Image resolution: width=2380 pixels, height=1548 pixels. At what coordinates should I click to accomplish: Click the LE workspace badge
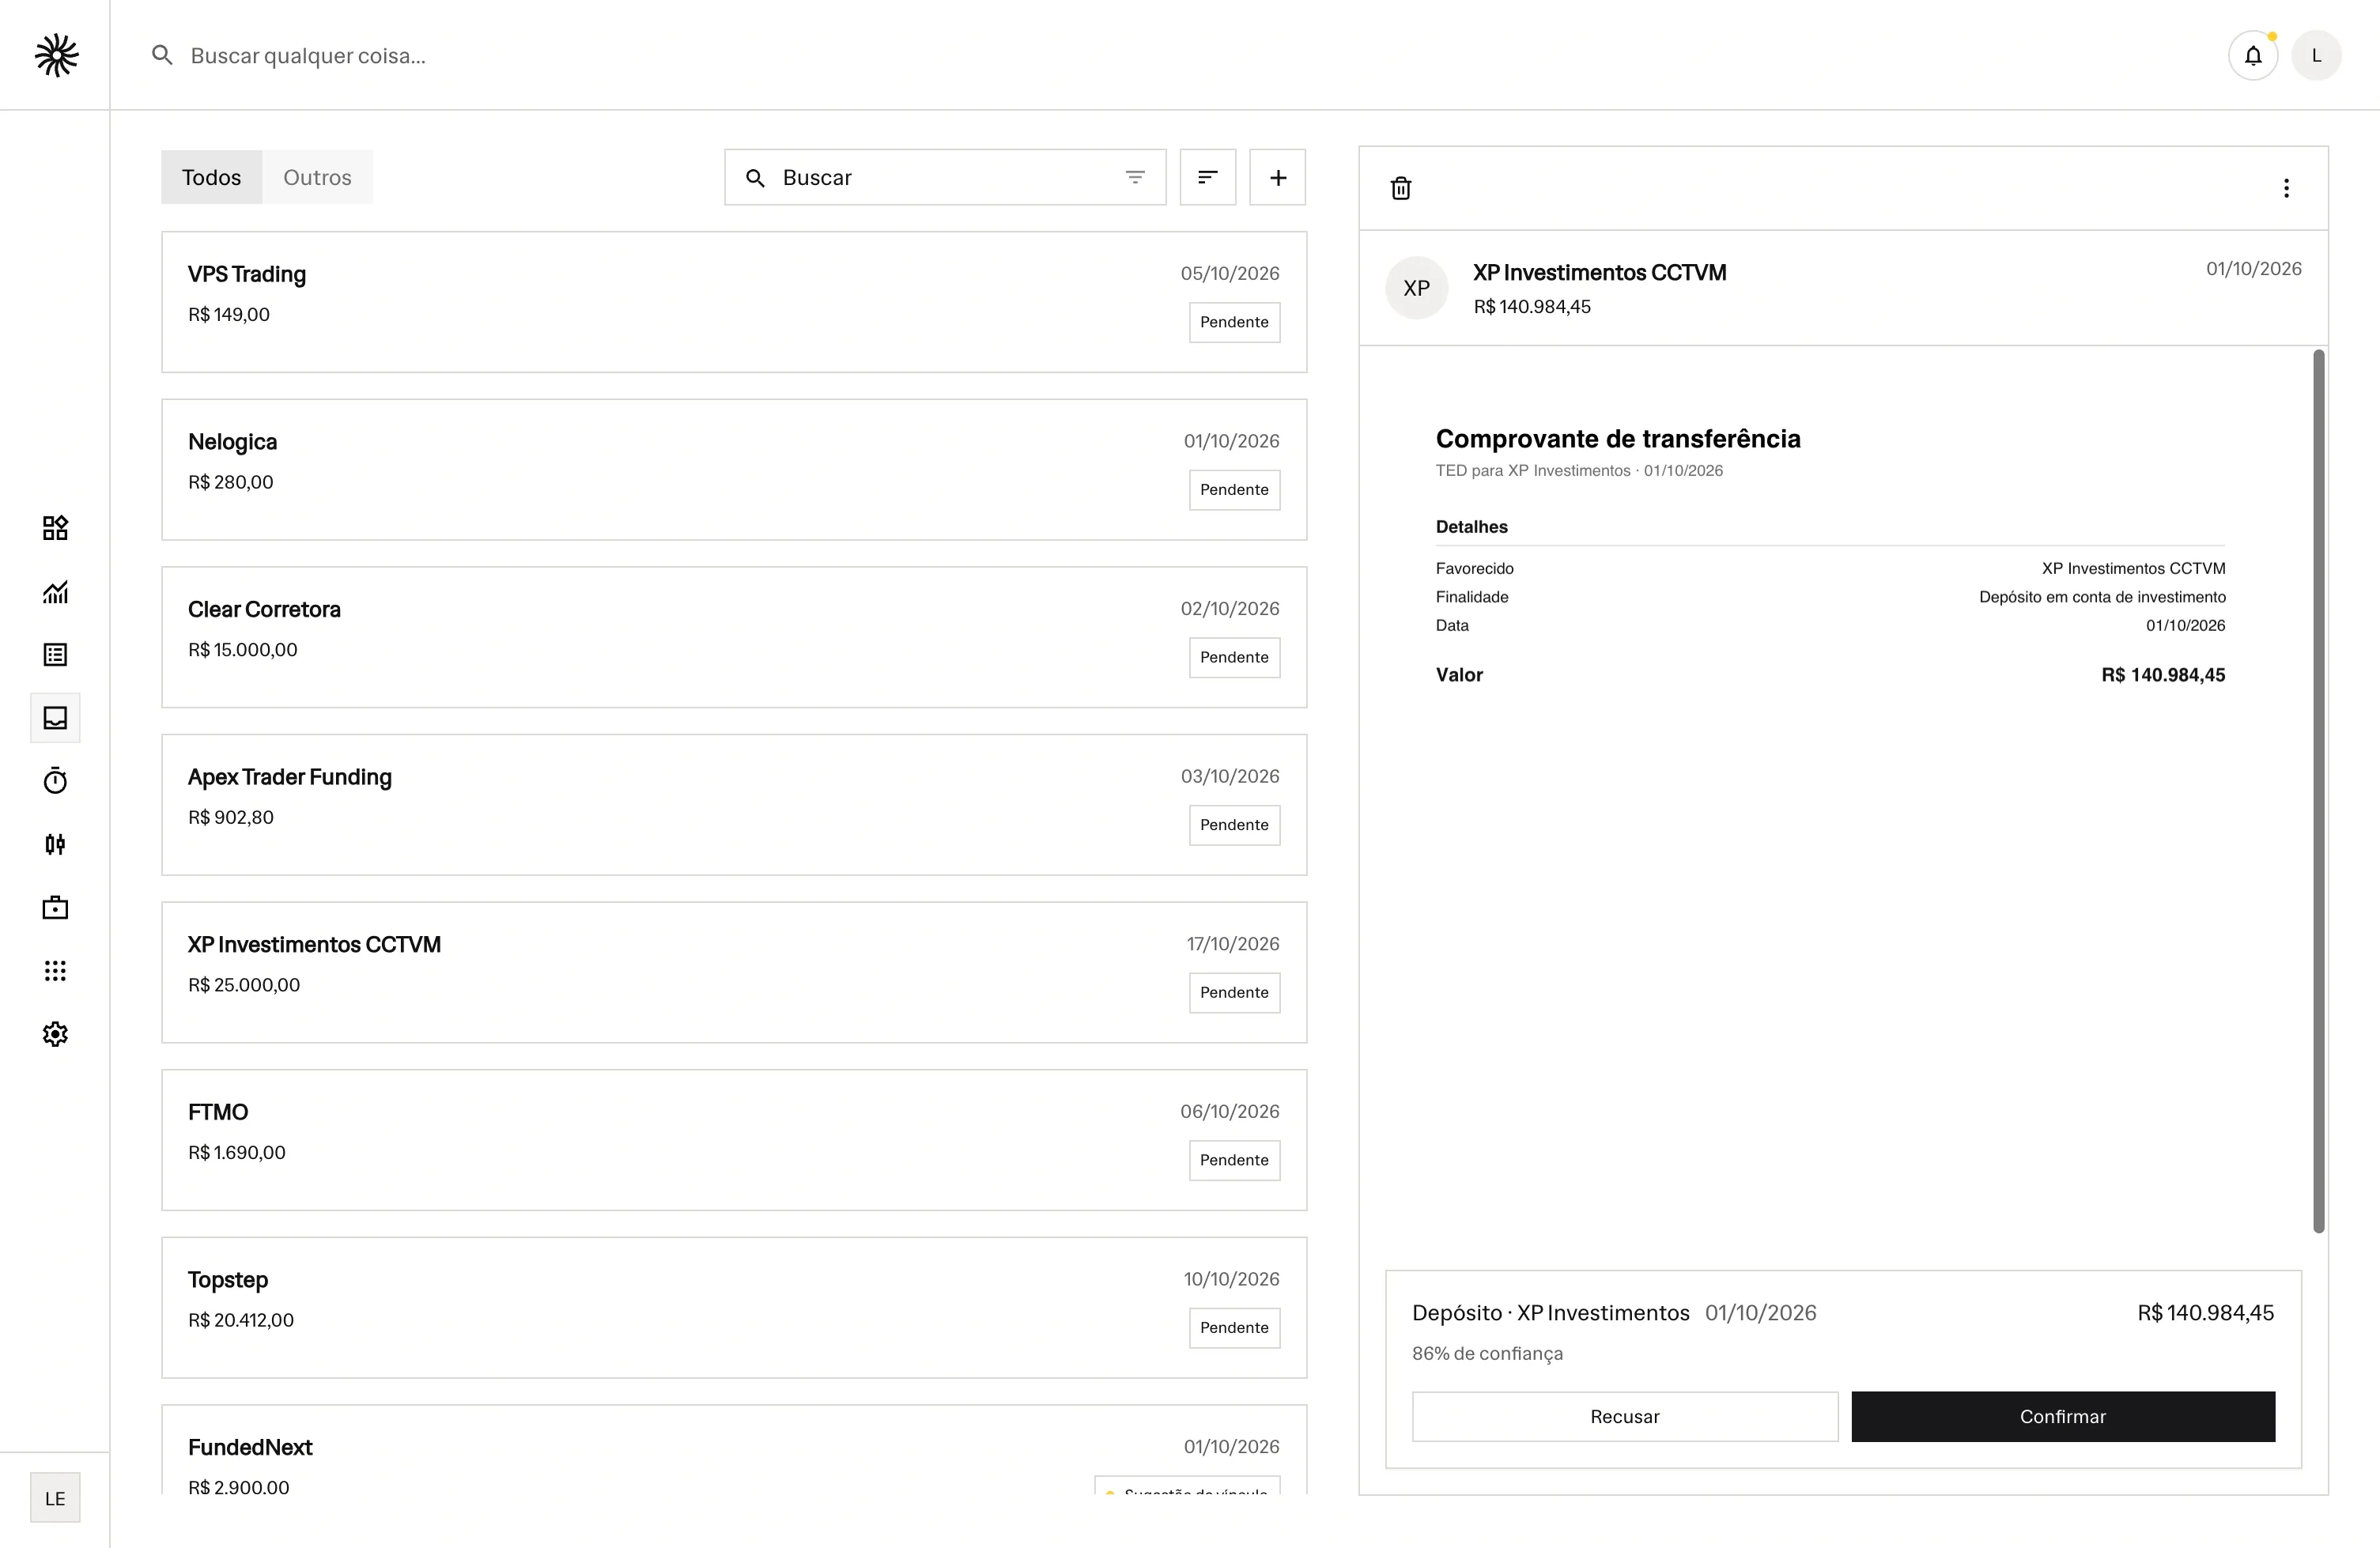pyautogui.click(x=55, y=1498)
